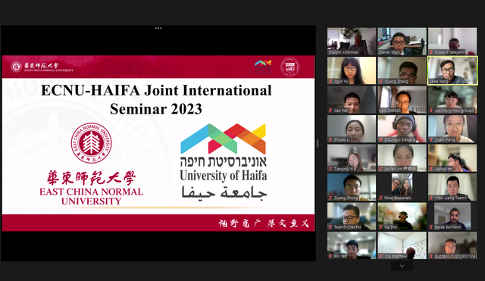
Task: Select the Hao ZHANG video tile
Action: pyautogui.click(x=402, y=100)
